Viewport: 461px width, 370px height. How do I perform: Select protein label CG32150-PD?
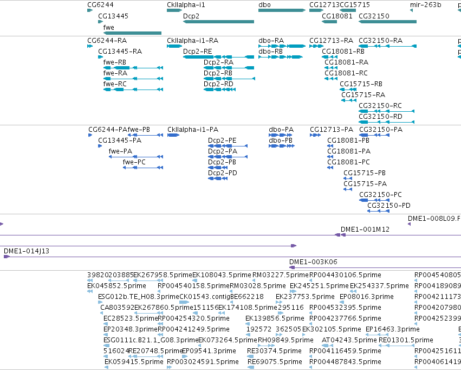(x=389, y=206)
